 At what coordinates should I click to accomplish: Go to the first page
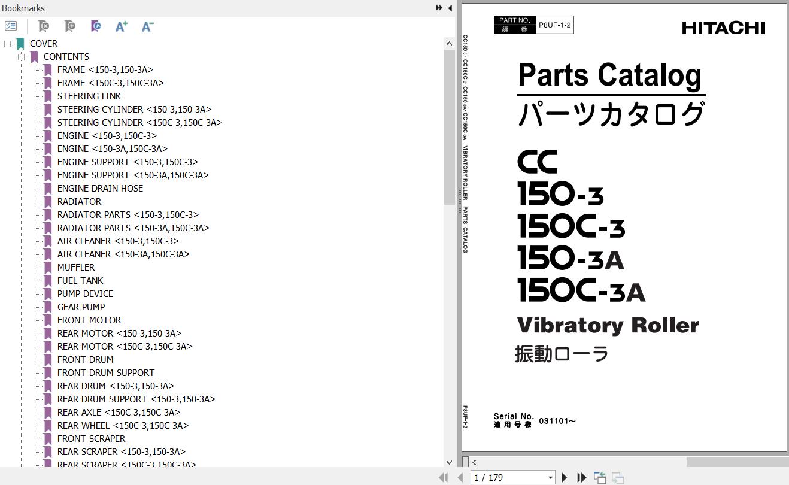[x=444, y=477]
